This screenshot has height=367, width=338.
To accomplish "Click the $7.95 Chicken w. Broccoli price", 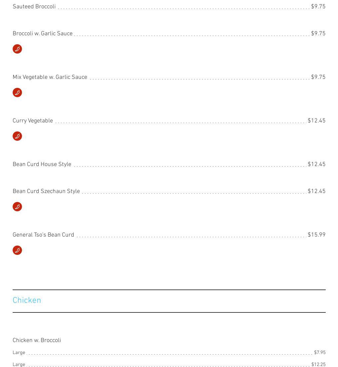I will [x=320, y=353].
